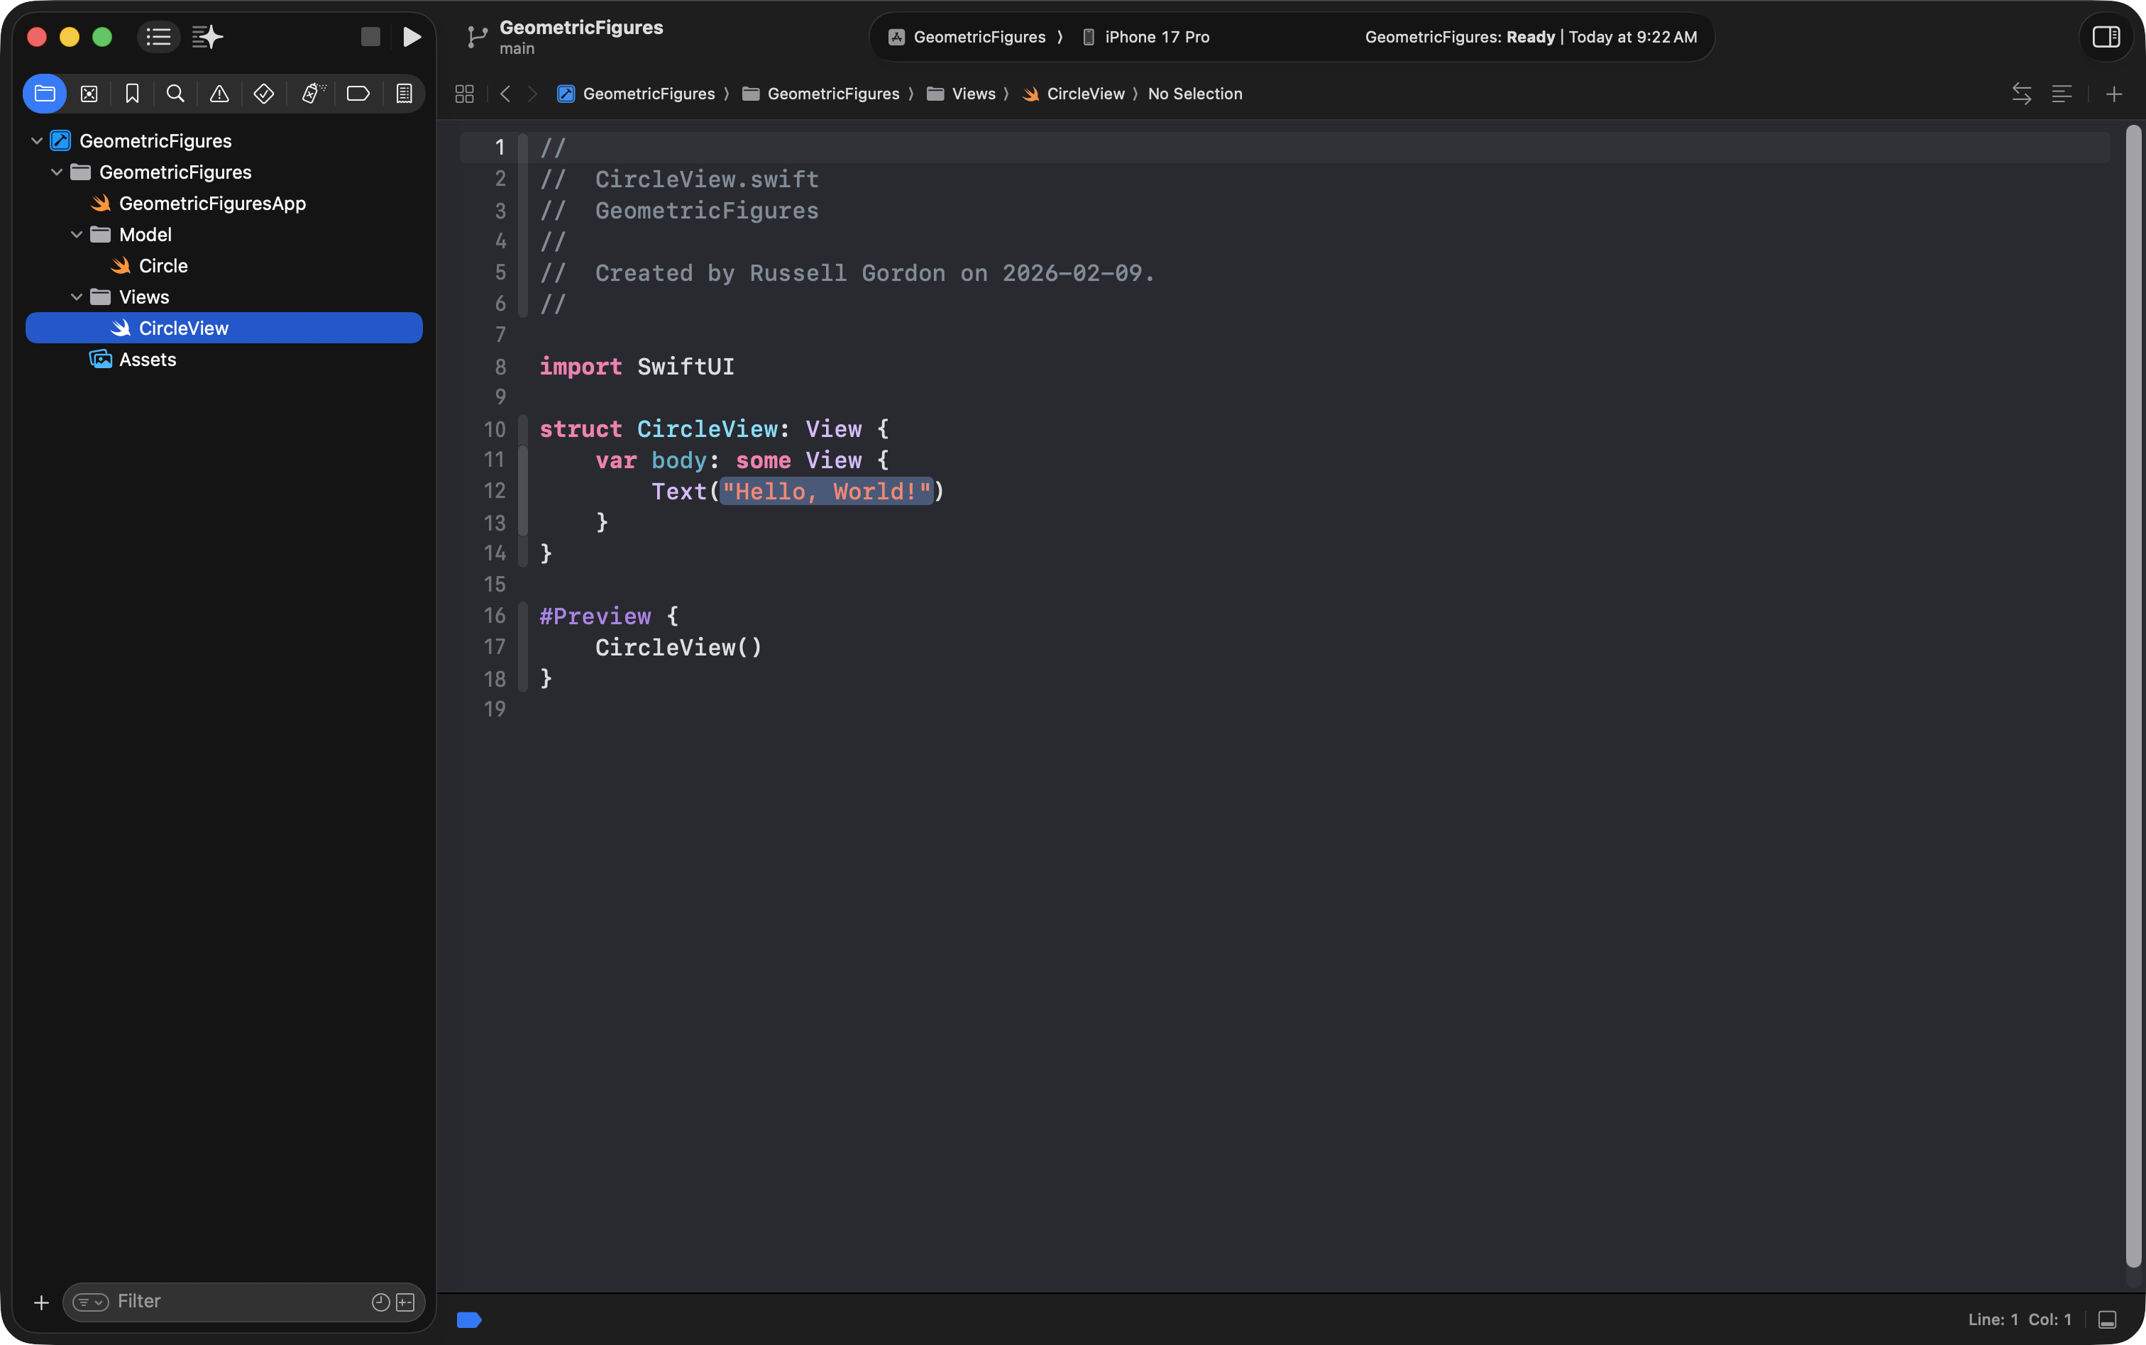Open the Issue navigator warning icon
Viewport: 2146px width, 1345px height.
coord(219,94)
